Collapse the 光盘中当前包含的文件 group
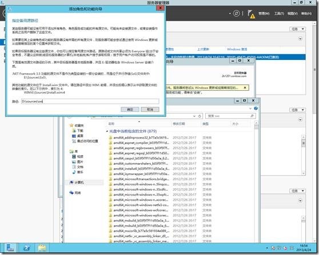319x255 pixels. click(107, 131)
